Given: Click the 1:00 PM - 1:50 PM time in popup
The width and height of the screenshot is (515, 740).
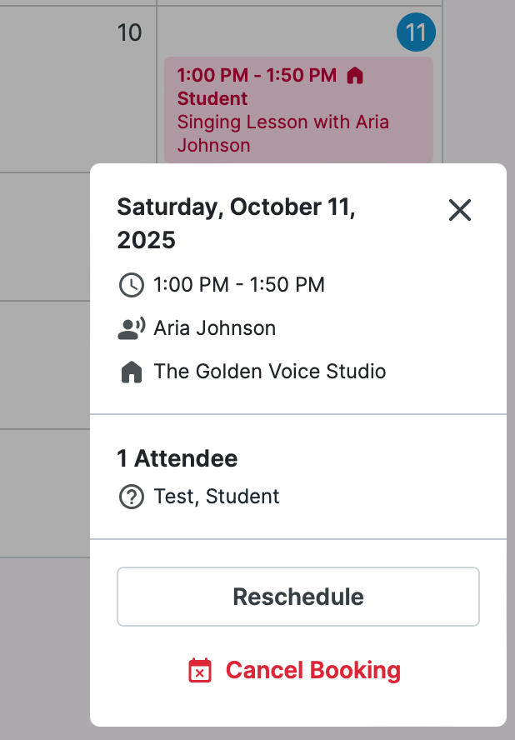Looking at the screenshot, I should point(239,285).
